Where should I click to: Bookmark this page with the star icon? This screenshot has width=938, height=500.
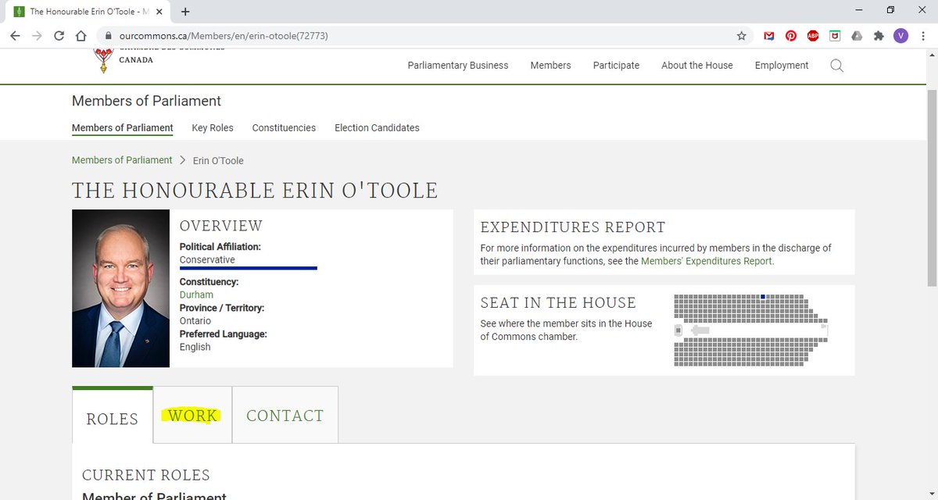coord(741,36)
